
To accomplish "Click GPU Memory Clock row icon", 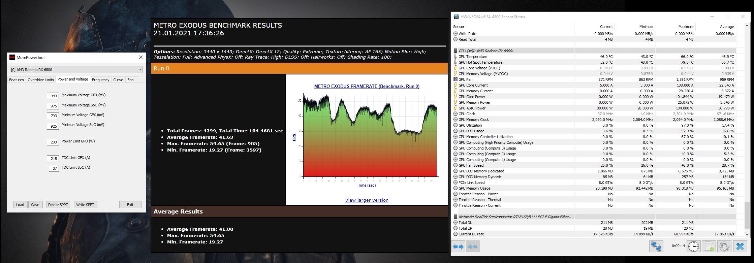I will tap(455, 120).
